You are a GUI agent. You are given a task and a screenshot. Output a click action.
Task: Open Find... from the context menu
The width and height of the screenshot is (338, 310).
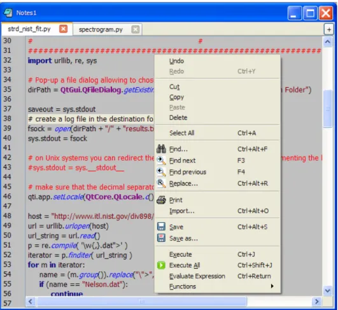click(218, 149)
